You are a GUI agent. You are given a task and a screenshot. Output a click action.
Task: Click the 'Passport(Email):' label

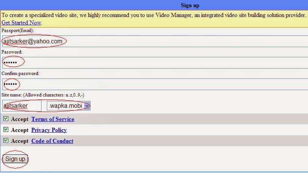(x=18, y=31)
